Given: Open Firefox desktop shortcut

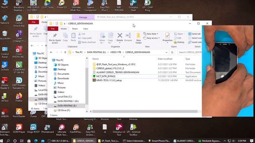Looking at the screenshot, I should point(19,97).
